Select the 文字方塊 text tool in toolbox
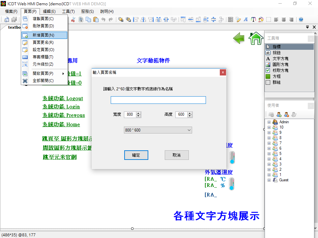 point(280,59)
